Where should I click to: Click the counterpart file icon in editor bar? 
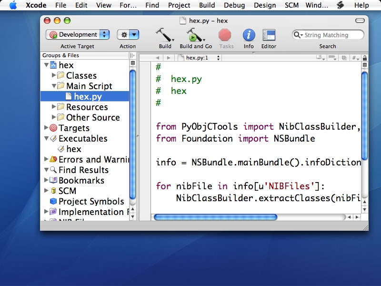[x=344, y=58]
